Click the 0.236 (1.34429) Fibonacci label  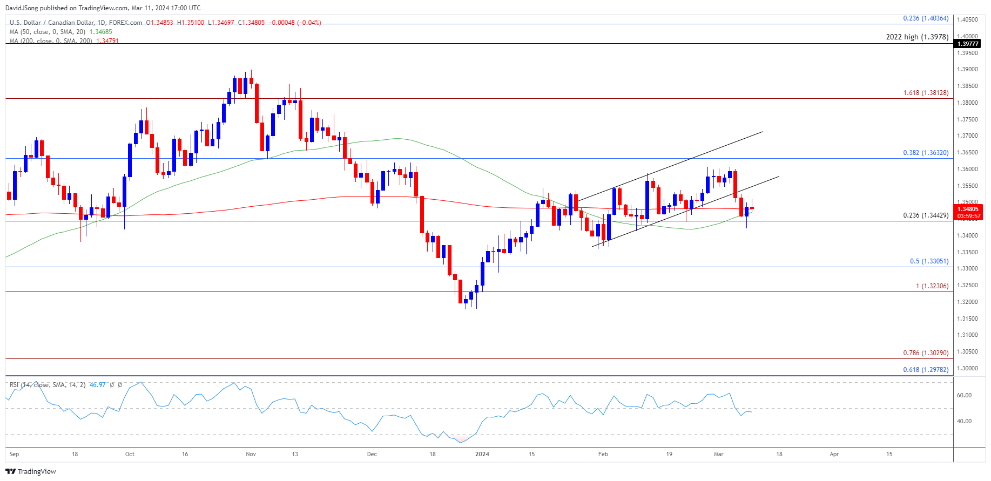(926, 215)
